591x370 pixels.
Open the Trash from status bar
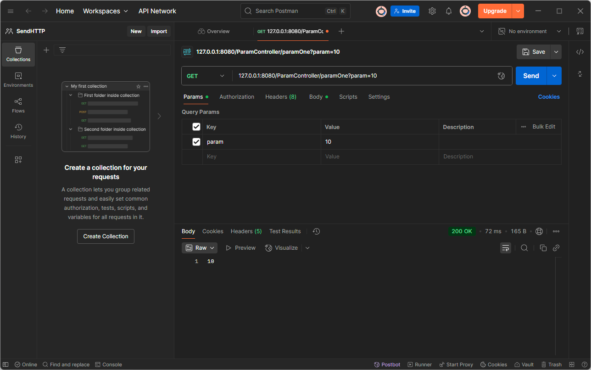551,364
